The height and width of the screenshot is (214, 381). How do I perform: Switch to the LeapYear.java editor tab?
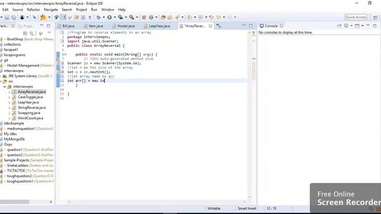click(x=157, y=26)
